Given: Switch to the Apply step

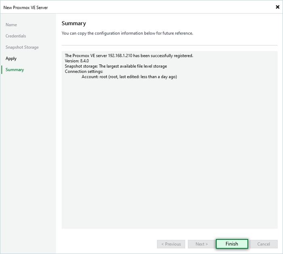Looking at the screenshot, I should point(11,59).
